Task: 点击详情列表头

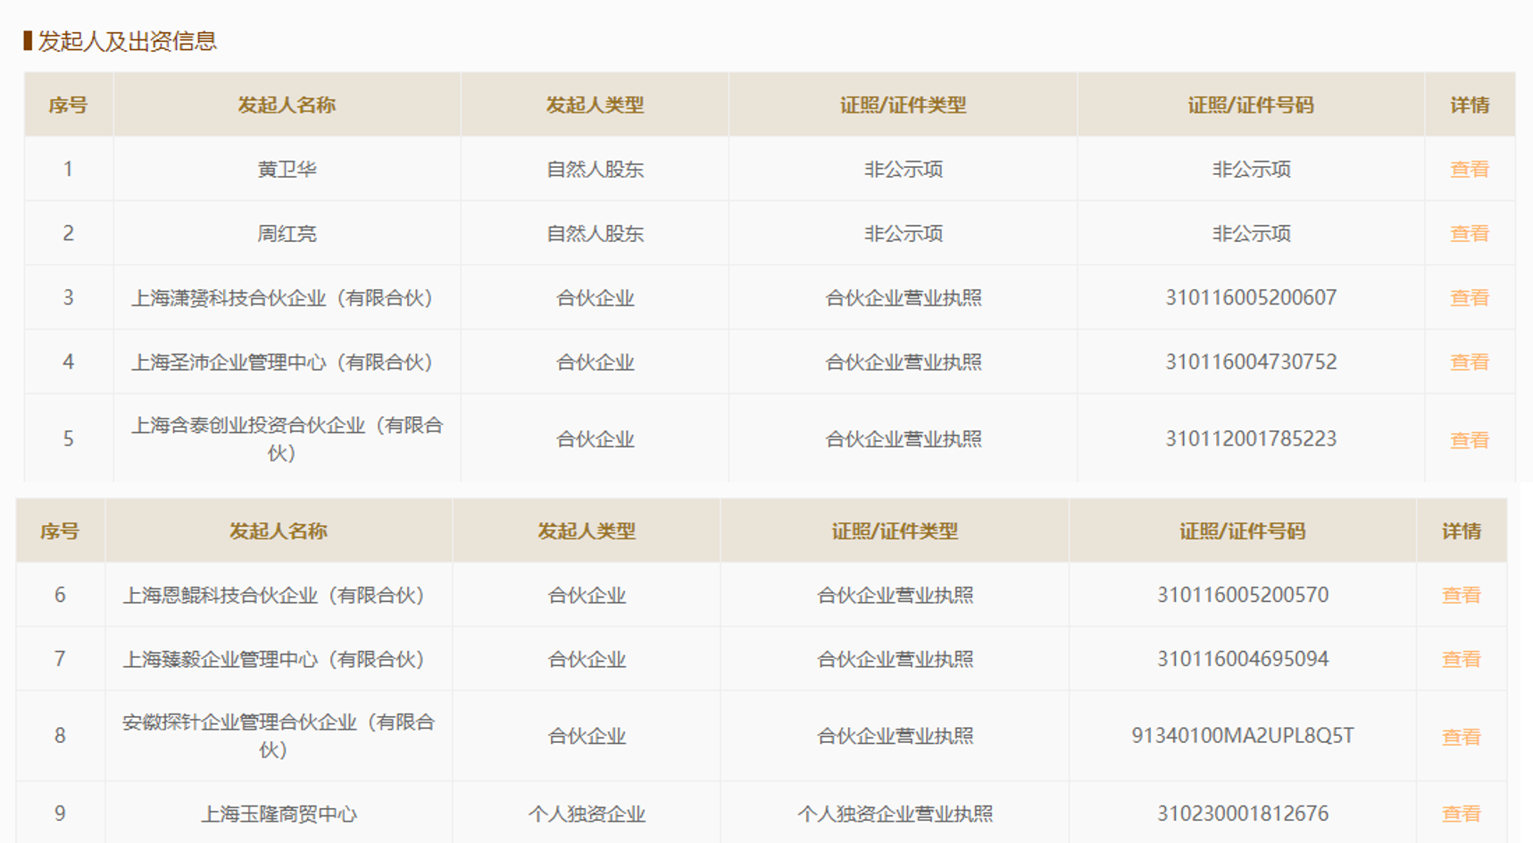Action: [1469, 104]
